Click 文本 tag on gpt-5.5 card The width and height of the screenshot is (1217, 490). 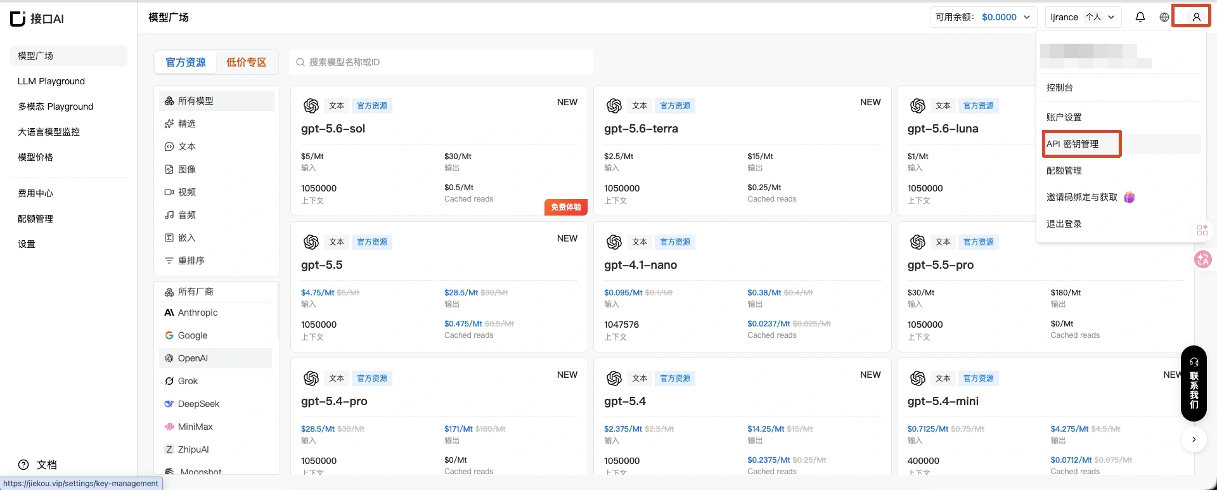337,242
